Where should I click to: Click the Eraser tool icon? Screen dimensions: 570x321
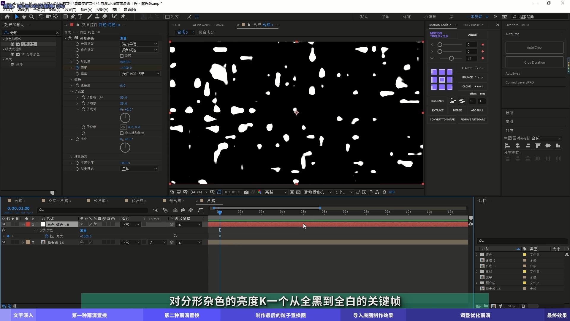tap(104, 17)
